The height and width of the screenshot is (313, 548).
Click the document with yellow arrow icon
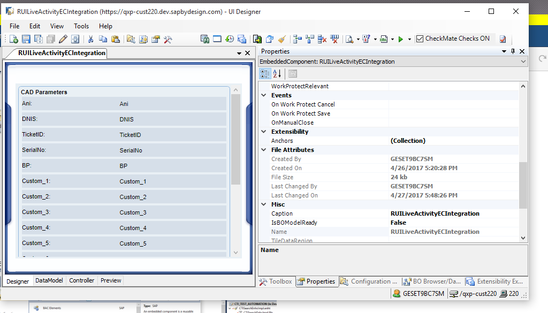tap(257, 39)
